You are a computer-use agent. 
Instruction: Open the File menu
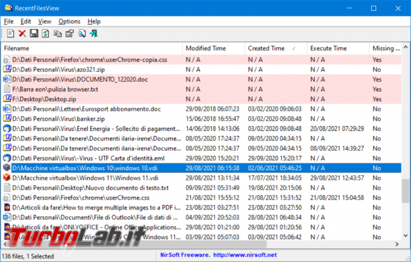coord(9,22)
